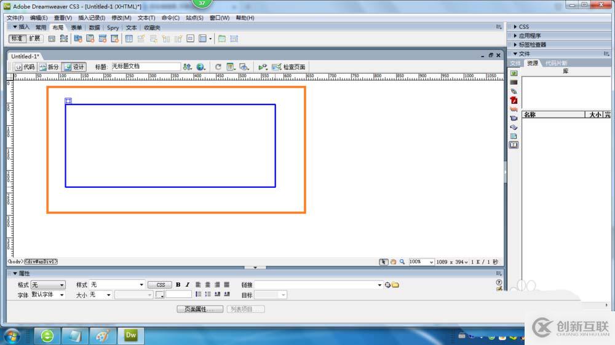615x345 pixels.
Task: Click the Insert Table icon
Action: coord(129,39)
